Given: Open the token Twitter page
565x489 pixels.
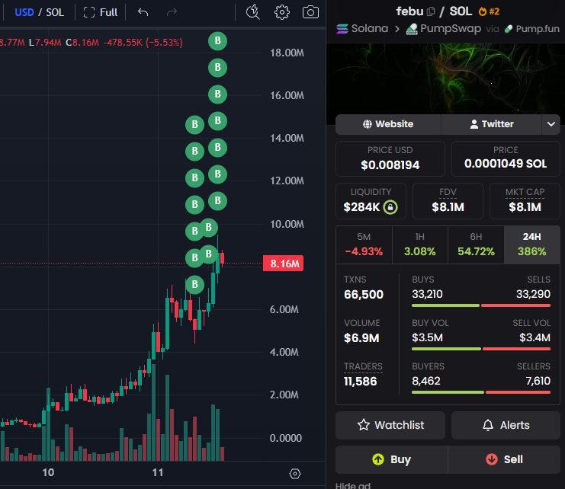Looking at the screenshot, I should tap(492, 124).
